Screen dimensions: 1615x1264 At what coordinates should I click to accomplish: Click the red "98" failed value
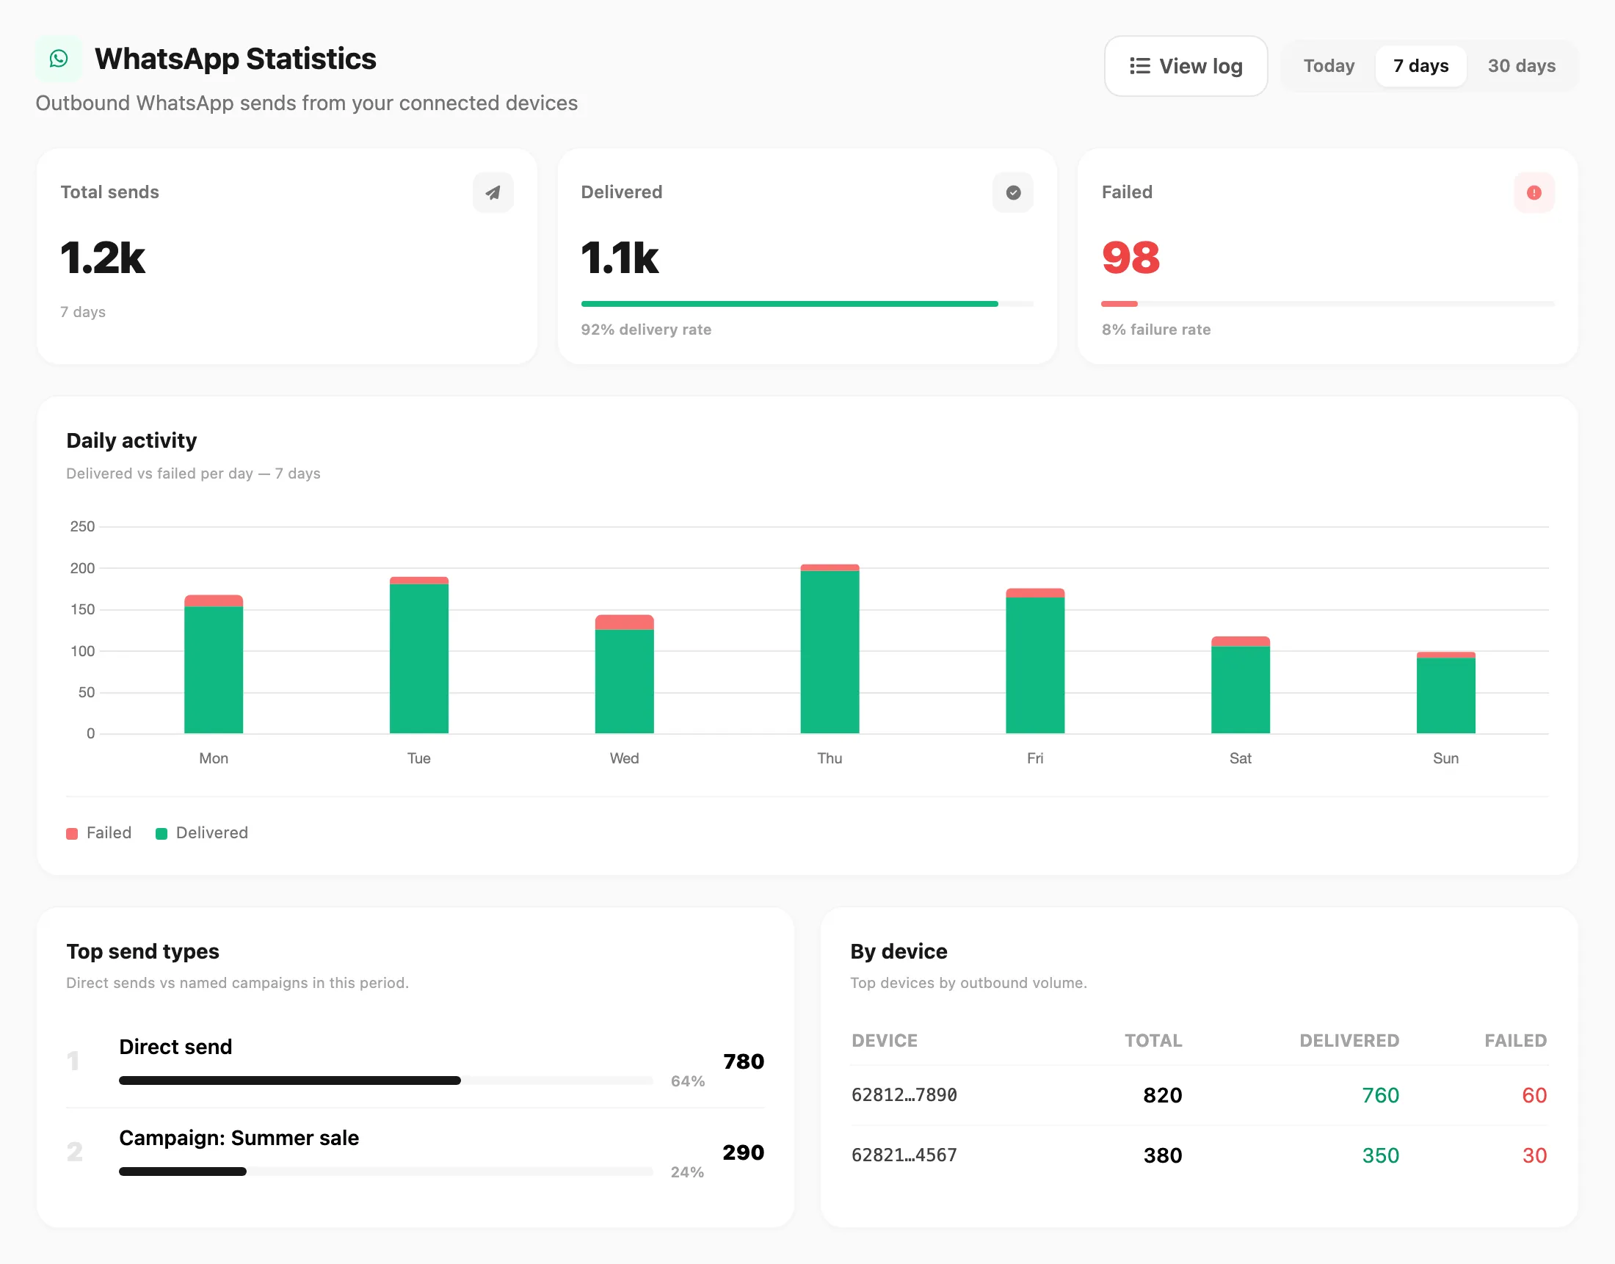coord(1131,258)
